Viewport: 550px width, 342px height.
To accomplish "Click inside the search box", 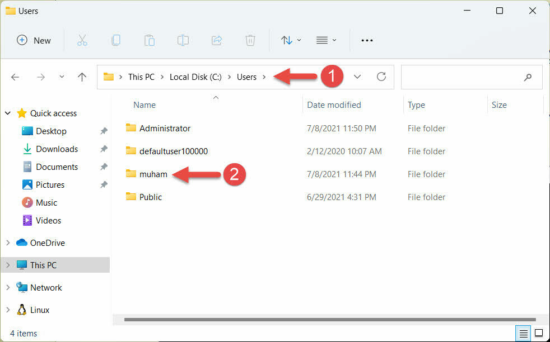I will click(470, 77).
